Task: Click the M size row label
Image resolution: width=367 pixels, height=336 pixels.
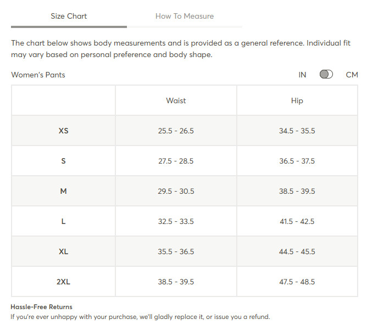Action: (x=63, y=191)
